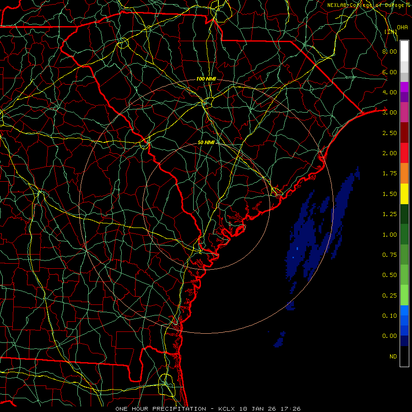Select the OHA product label above the legend
This screenshot has height=412, width=412.
pyautogui.click(x=402, y=27)
